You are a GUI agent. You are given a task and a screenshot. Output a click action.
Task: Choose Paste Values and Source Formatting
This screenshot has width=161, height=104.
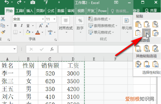(155, 48)
